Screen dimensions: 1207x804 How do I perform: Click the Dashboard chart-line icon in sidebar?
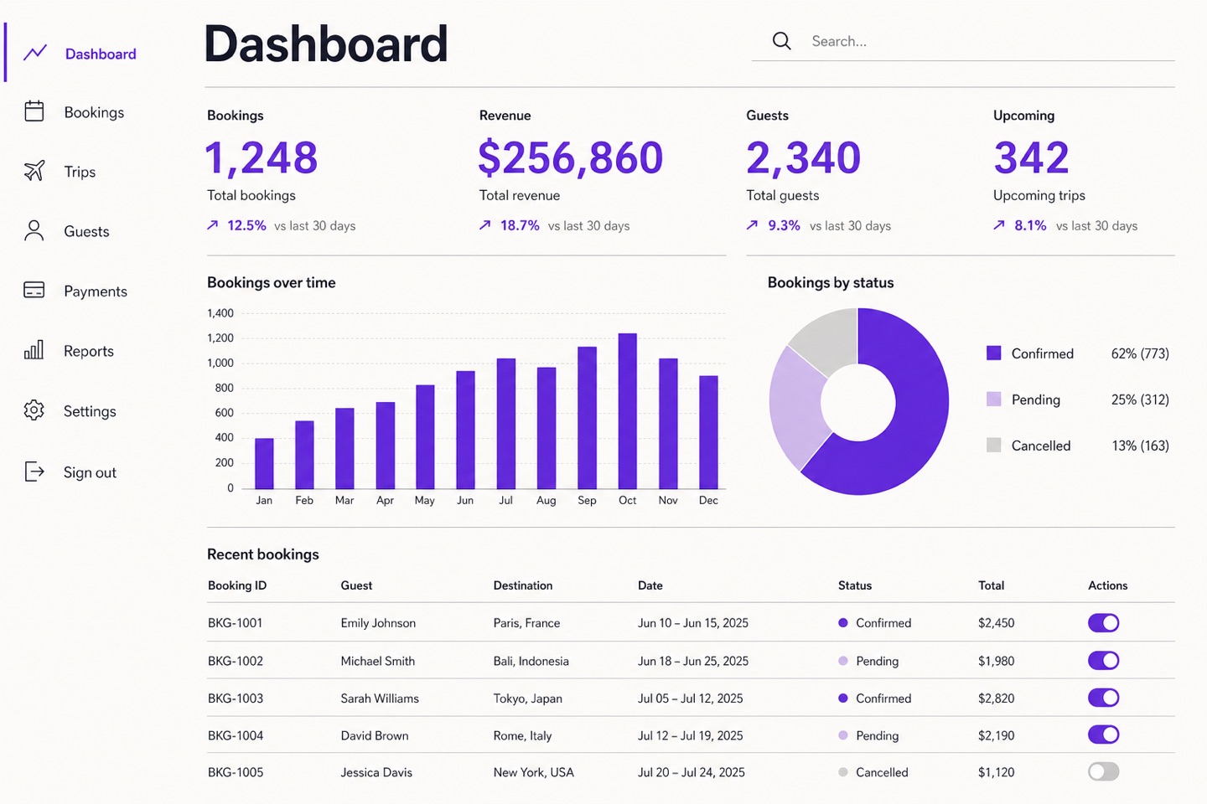(x=35, y=53)
